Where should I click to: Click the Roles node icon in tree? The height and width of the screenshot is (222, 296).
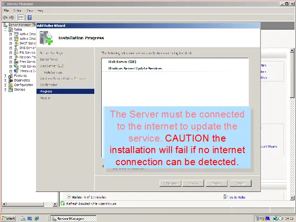(11, 30)
